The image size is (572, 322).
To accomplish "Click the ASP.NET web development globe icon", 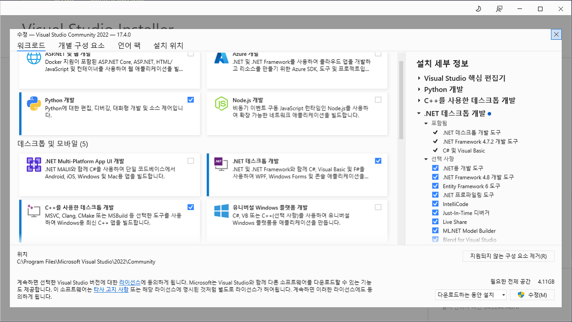I will (34, 59).
